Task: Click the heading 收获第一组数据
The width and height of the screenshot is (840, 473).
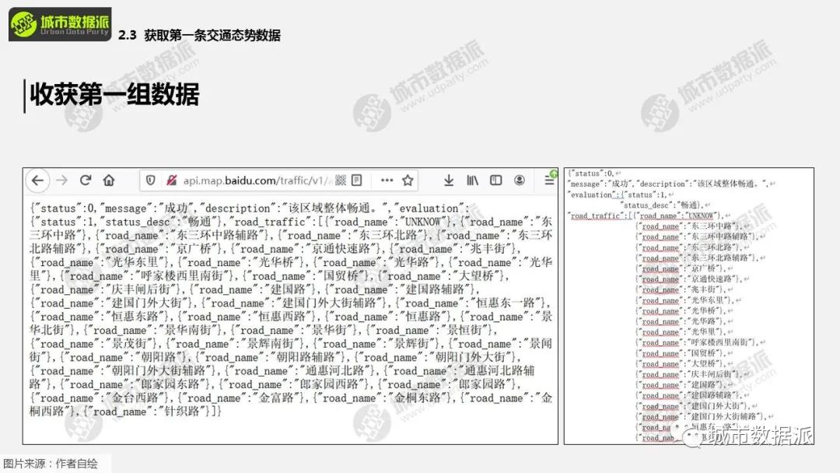Action: point(114,95)
